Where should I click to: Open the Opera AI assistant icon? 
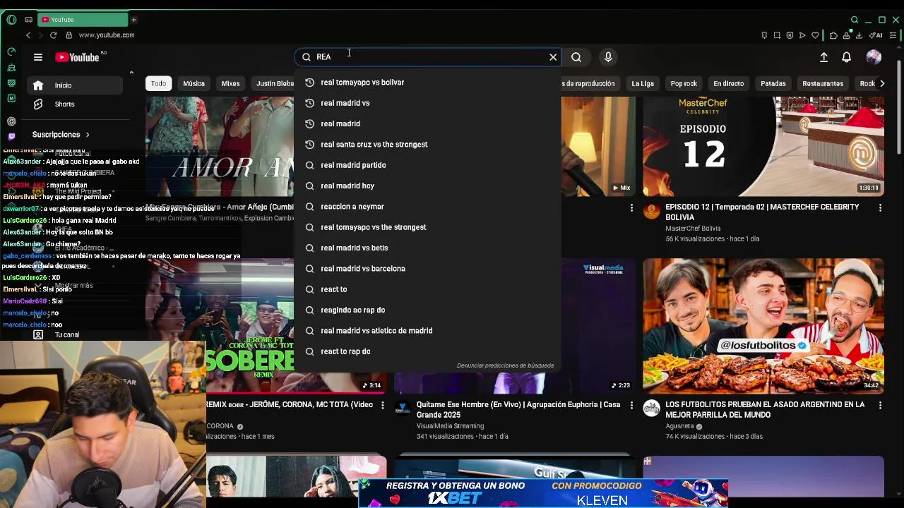coord(876,35)
